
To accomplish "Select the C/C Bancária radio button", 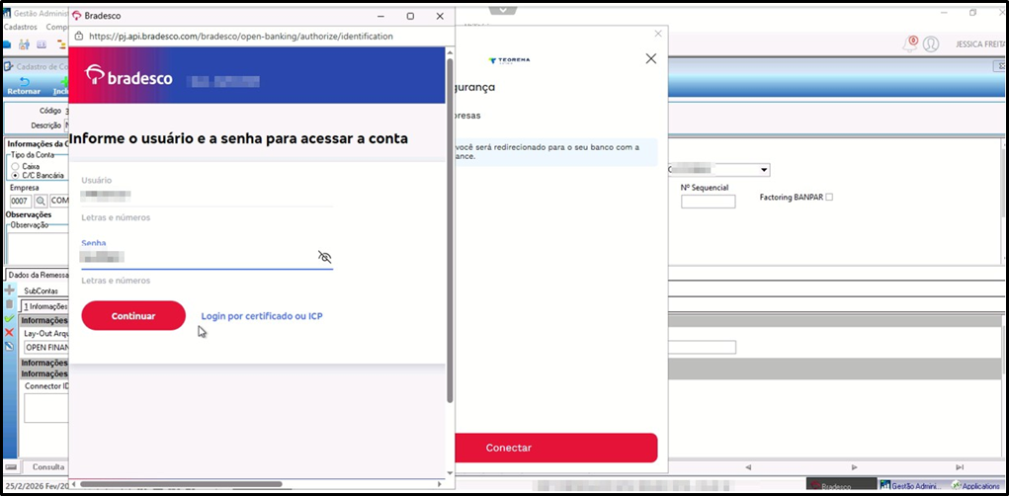I will coord(16,175).
